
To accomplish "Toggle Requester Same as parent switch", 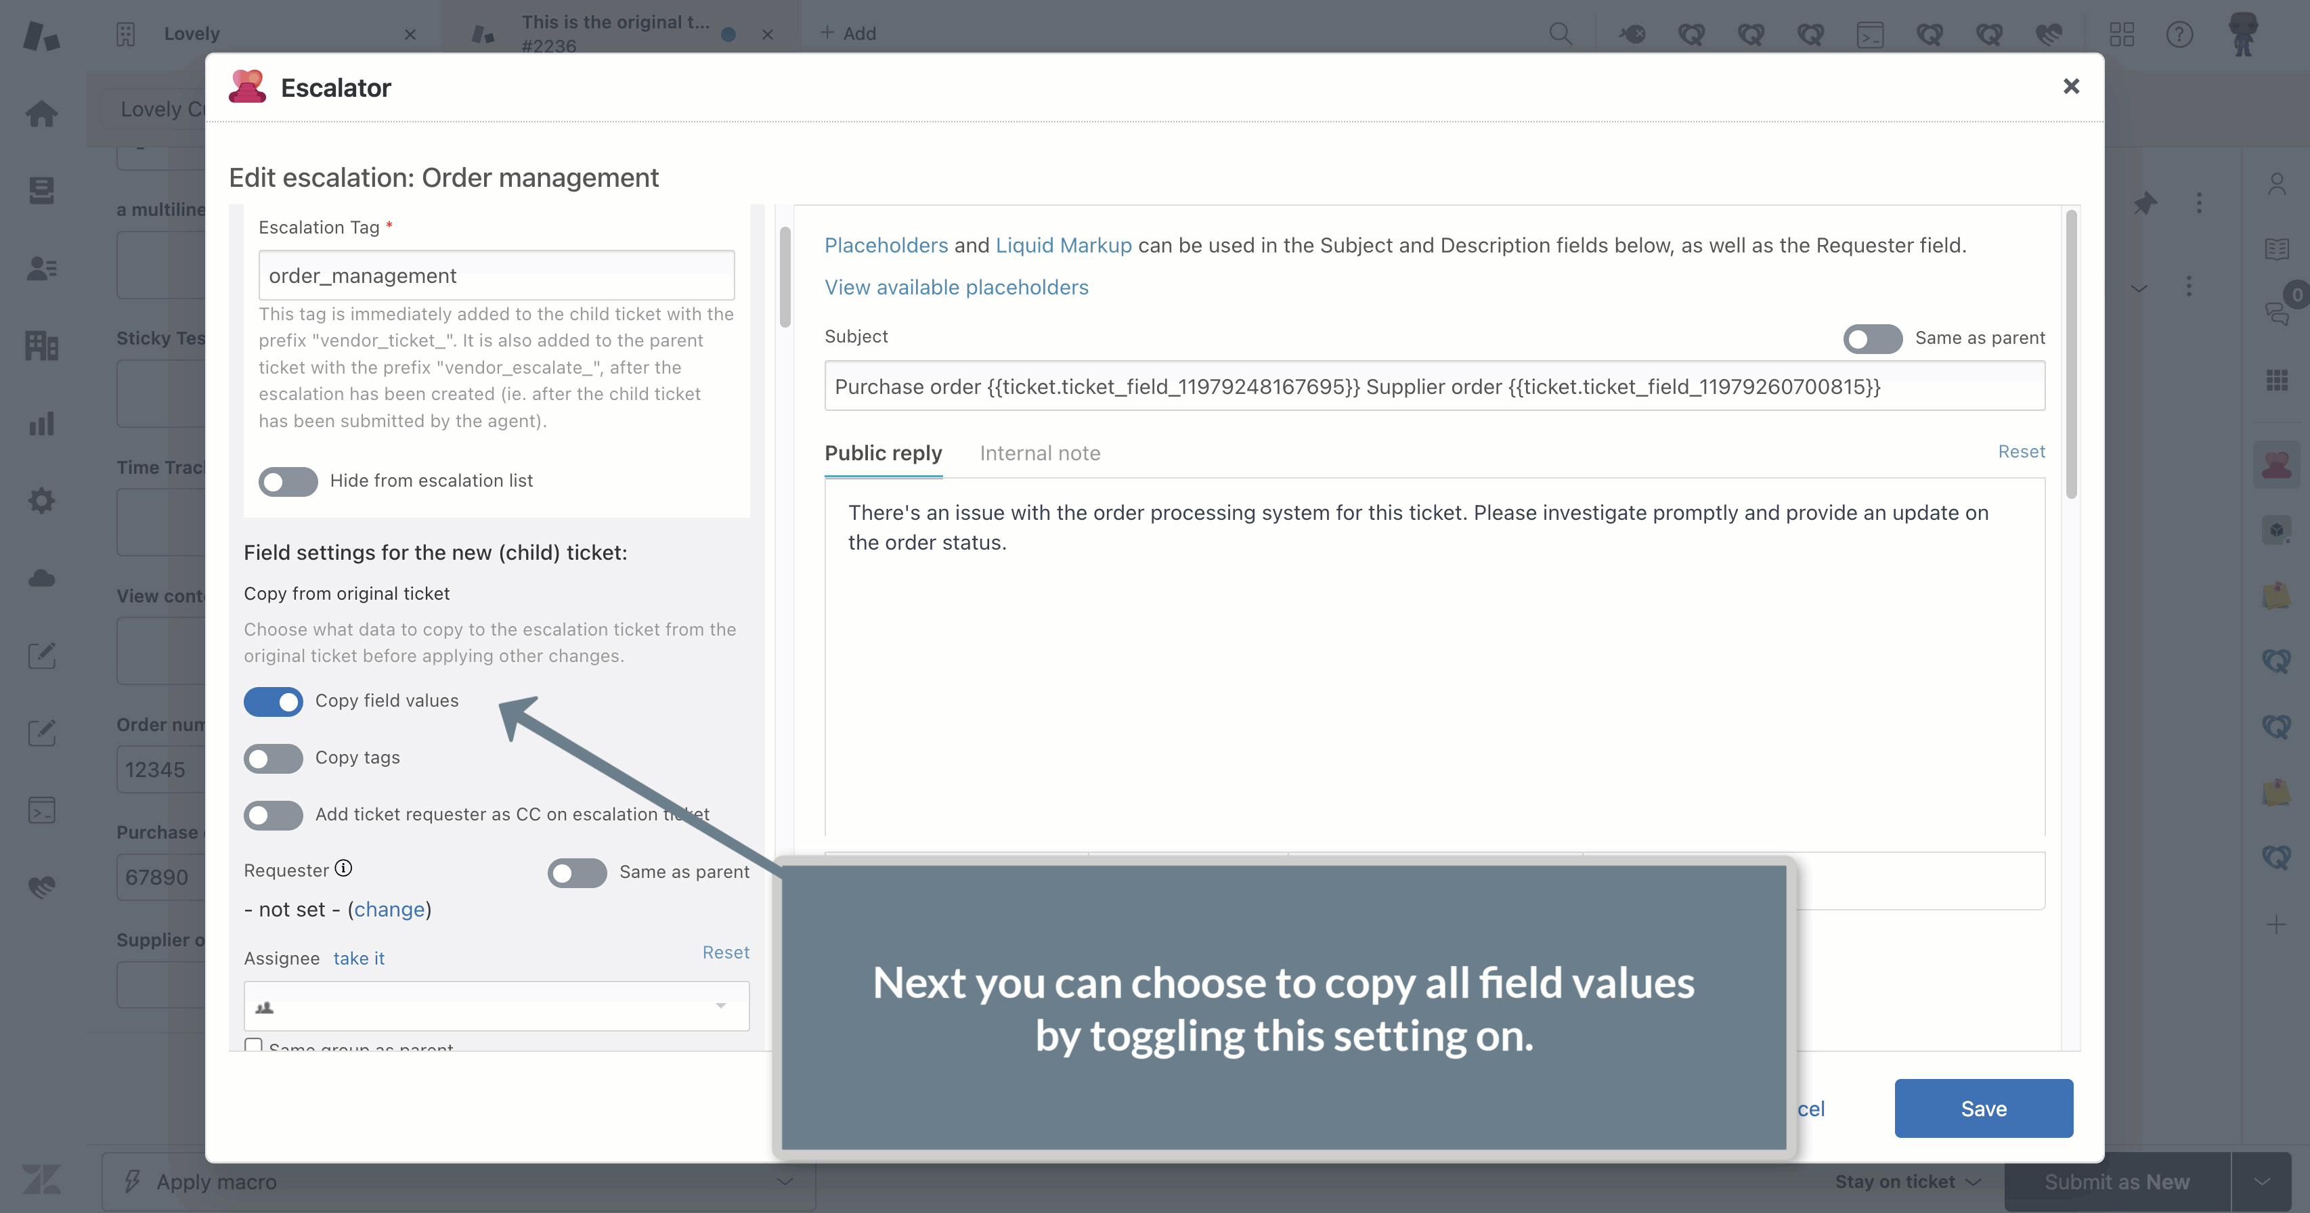I will point(577,873).
